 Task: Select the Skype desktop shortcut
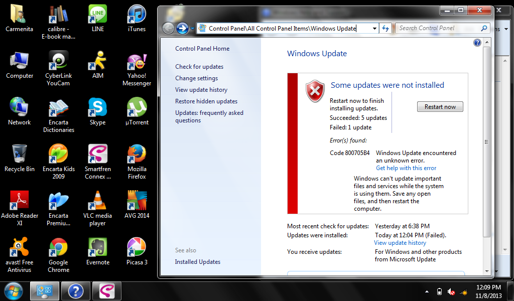click(98, 112)
